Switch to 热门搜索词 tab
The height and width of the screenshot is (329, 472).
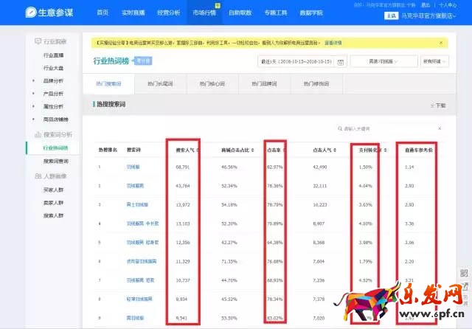108,83
